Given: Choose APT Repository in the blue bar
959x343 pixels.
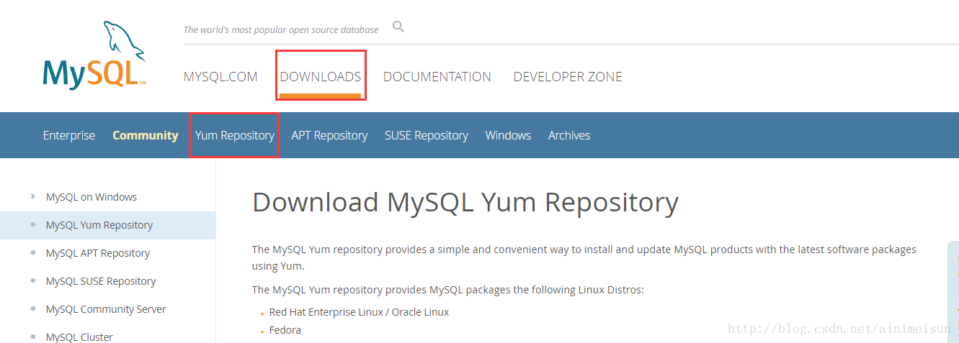Looking at the screenshot, I should [x=329, y=135].
